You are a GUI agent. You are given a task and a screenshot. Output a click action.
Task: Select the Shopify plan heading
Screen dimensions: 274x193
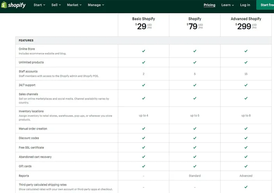195,19
